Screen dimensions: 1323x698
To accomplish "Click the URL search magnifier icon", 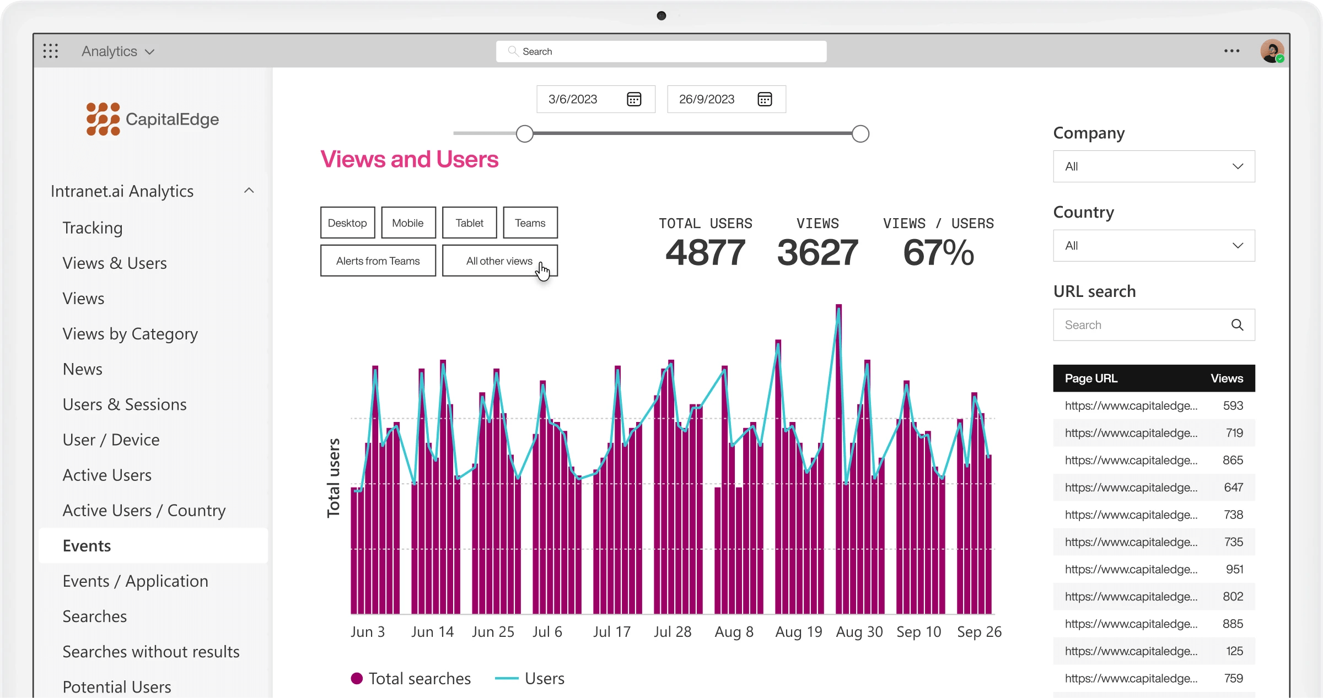I will (x=1238, y=324).
